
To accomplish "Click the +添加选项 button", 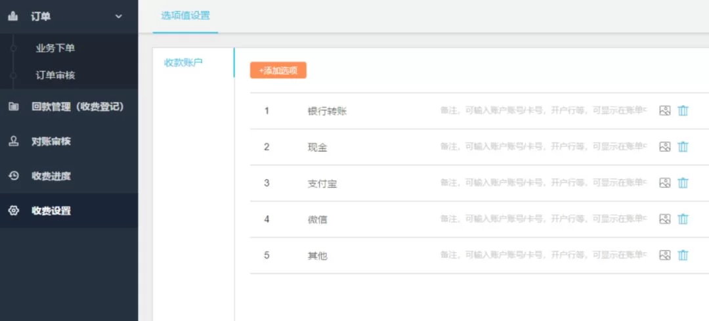I will coord(278,70).
